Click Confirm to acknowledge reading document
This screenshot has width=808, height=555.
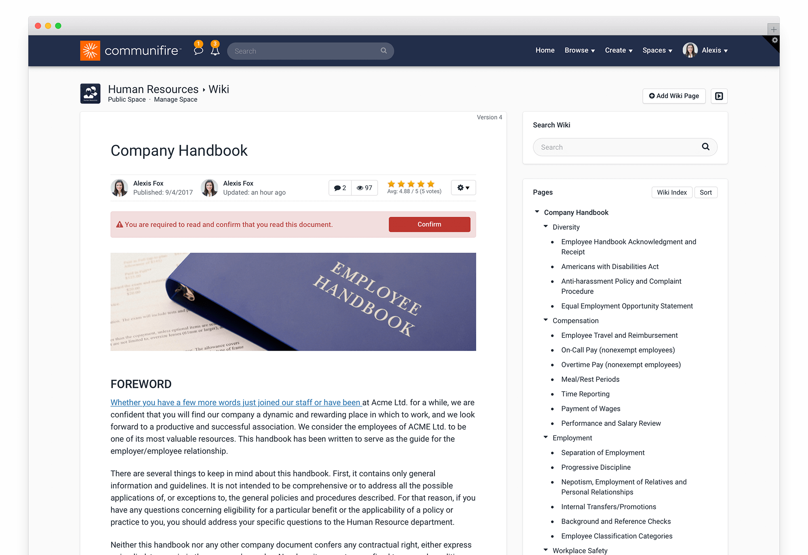[429, 224]
